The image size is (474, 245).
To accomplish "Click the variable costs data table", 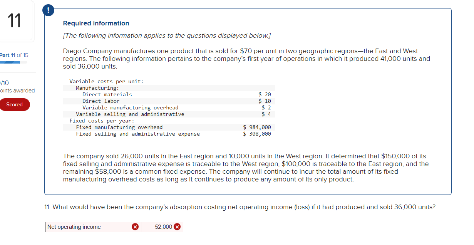I will point(169,107).
